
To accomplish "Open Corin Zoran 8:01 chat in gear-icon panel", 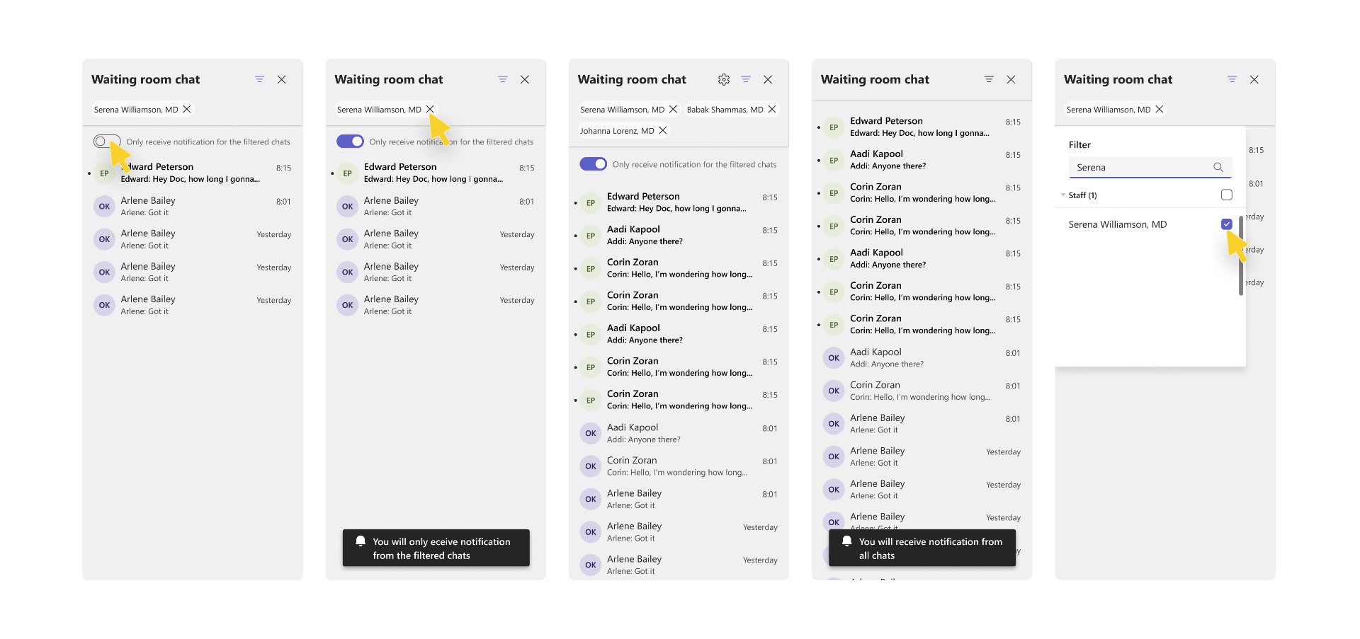I will tap(679, 466).
